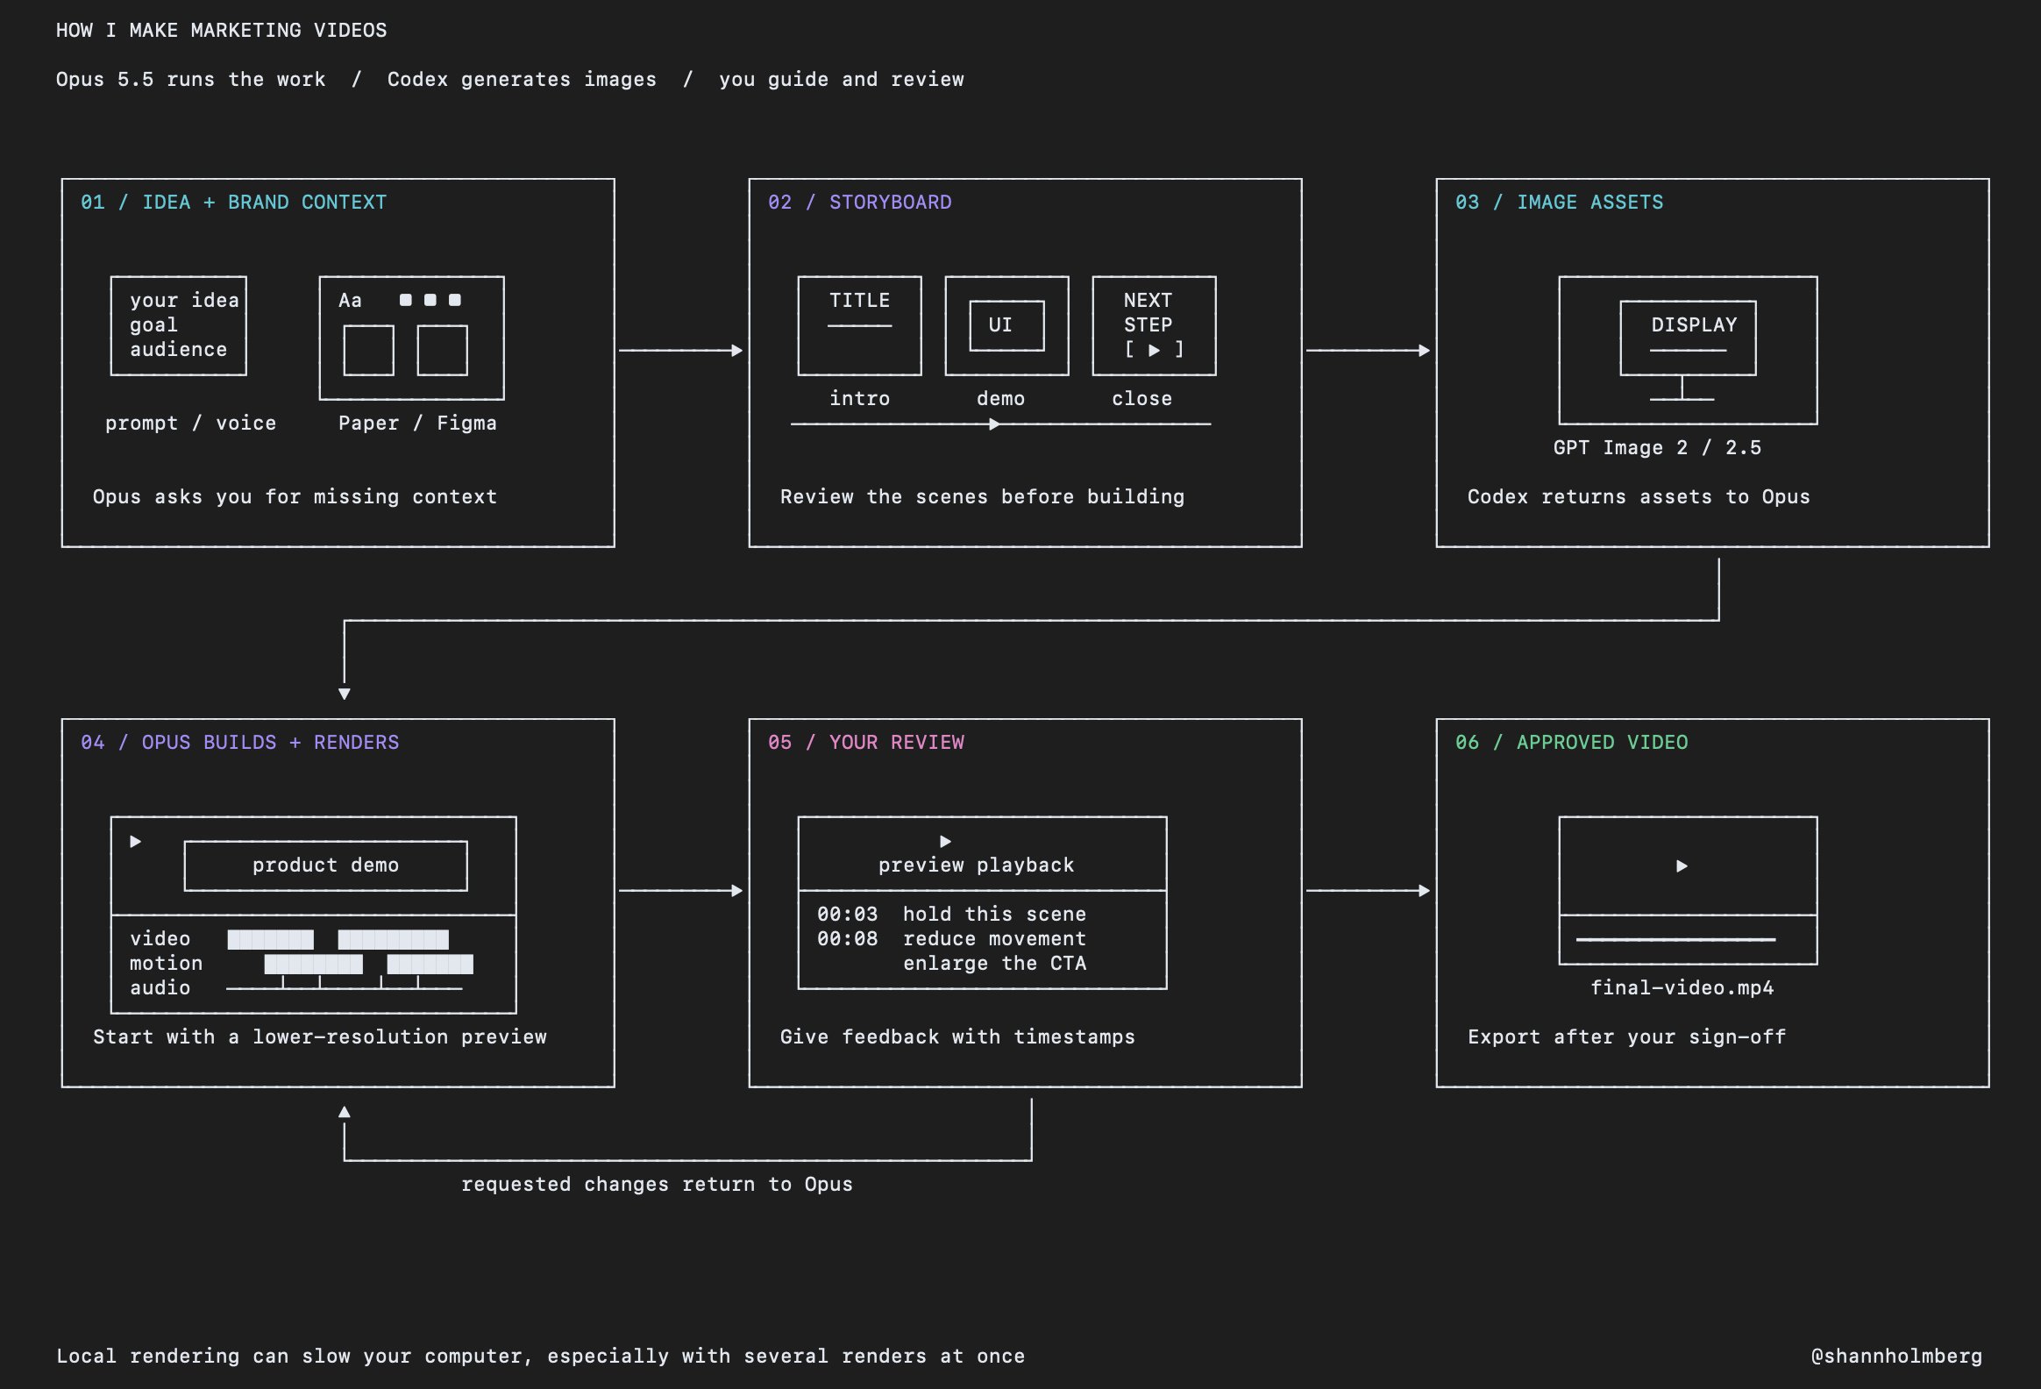The image size is (2041, 1389).
Task: Click the play icon above preview playback
Action: click(945, 842)
